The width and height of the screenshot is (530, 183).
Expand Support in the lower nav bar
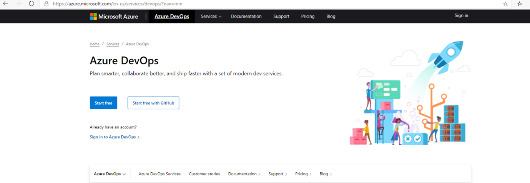tap(277, 174)
